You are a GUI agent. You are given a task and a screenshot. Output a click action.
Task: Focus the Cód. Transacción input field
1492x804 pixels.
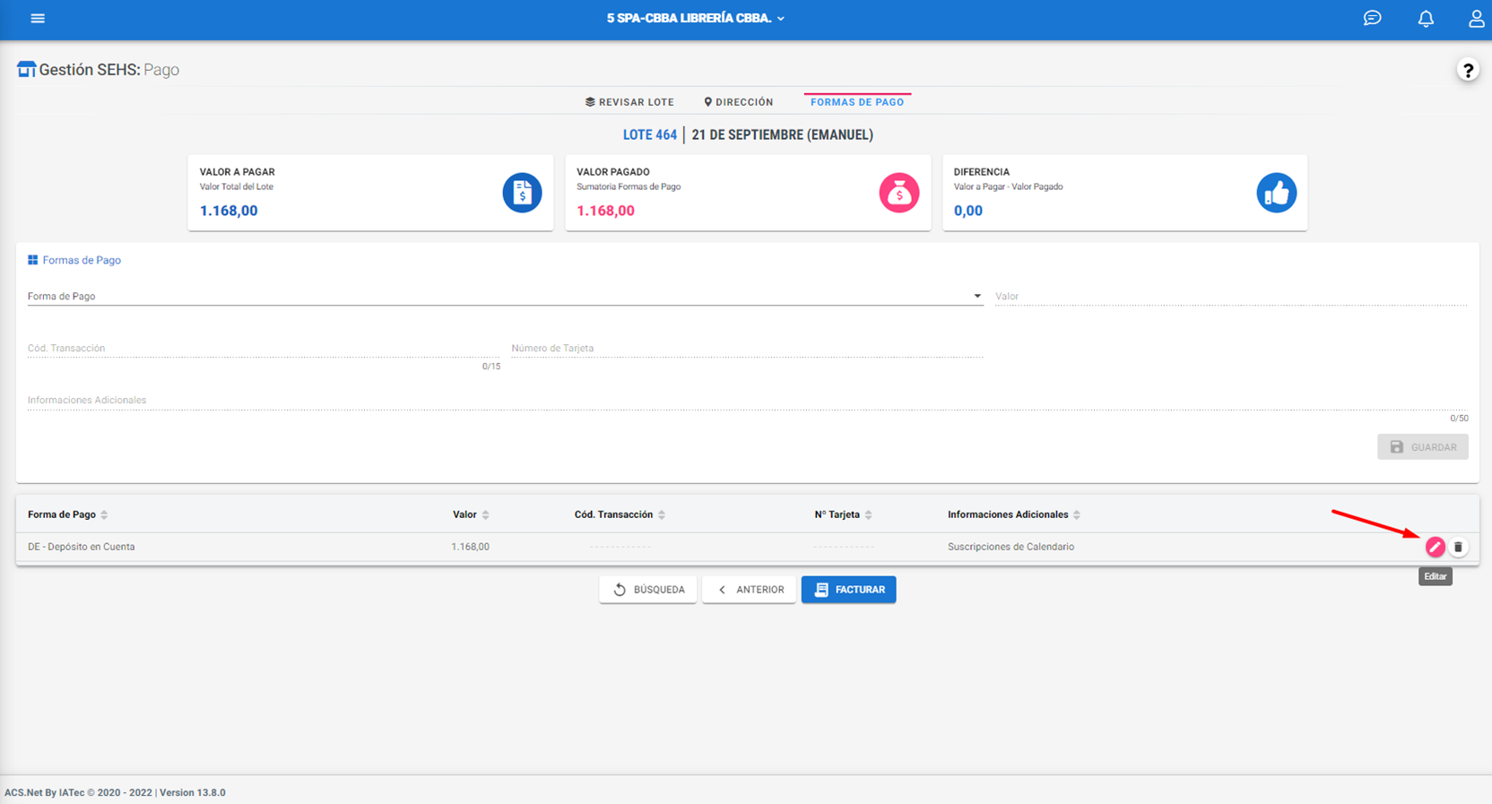point(264,348)
